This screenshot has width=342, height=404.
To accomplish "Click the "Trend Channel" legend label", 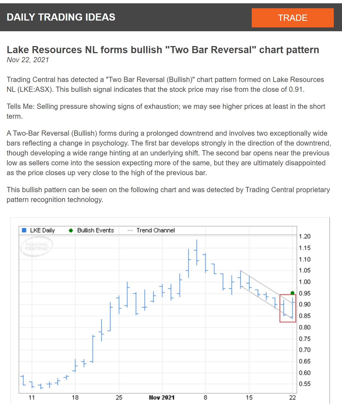I will click(x=156, y=230).
